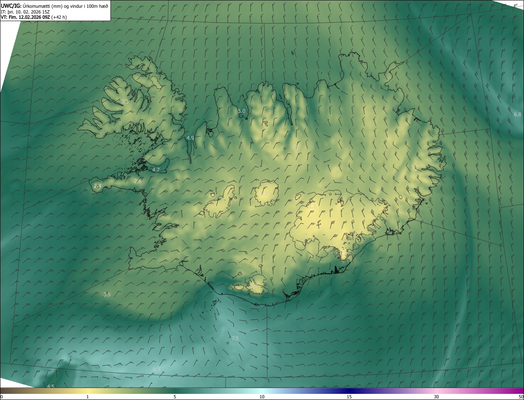Screen dimensions: 524x400
Task: Click the colorbar tick label 5
Action: point(175,397)
